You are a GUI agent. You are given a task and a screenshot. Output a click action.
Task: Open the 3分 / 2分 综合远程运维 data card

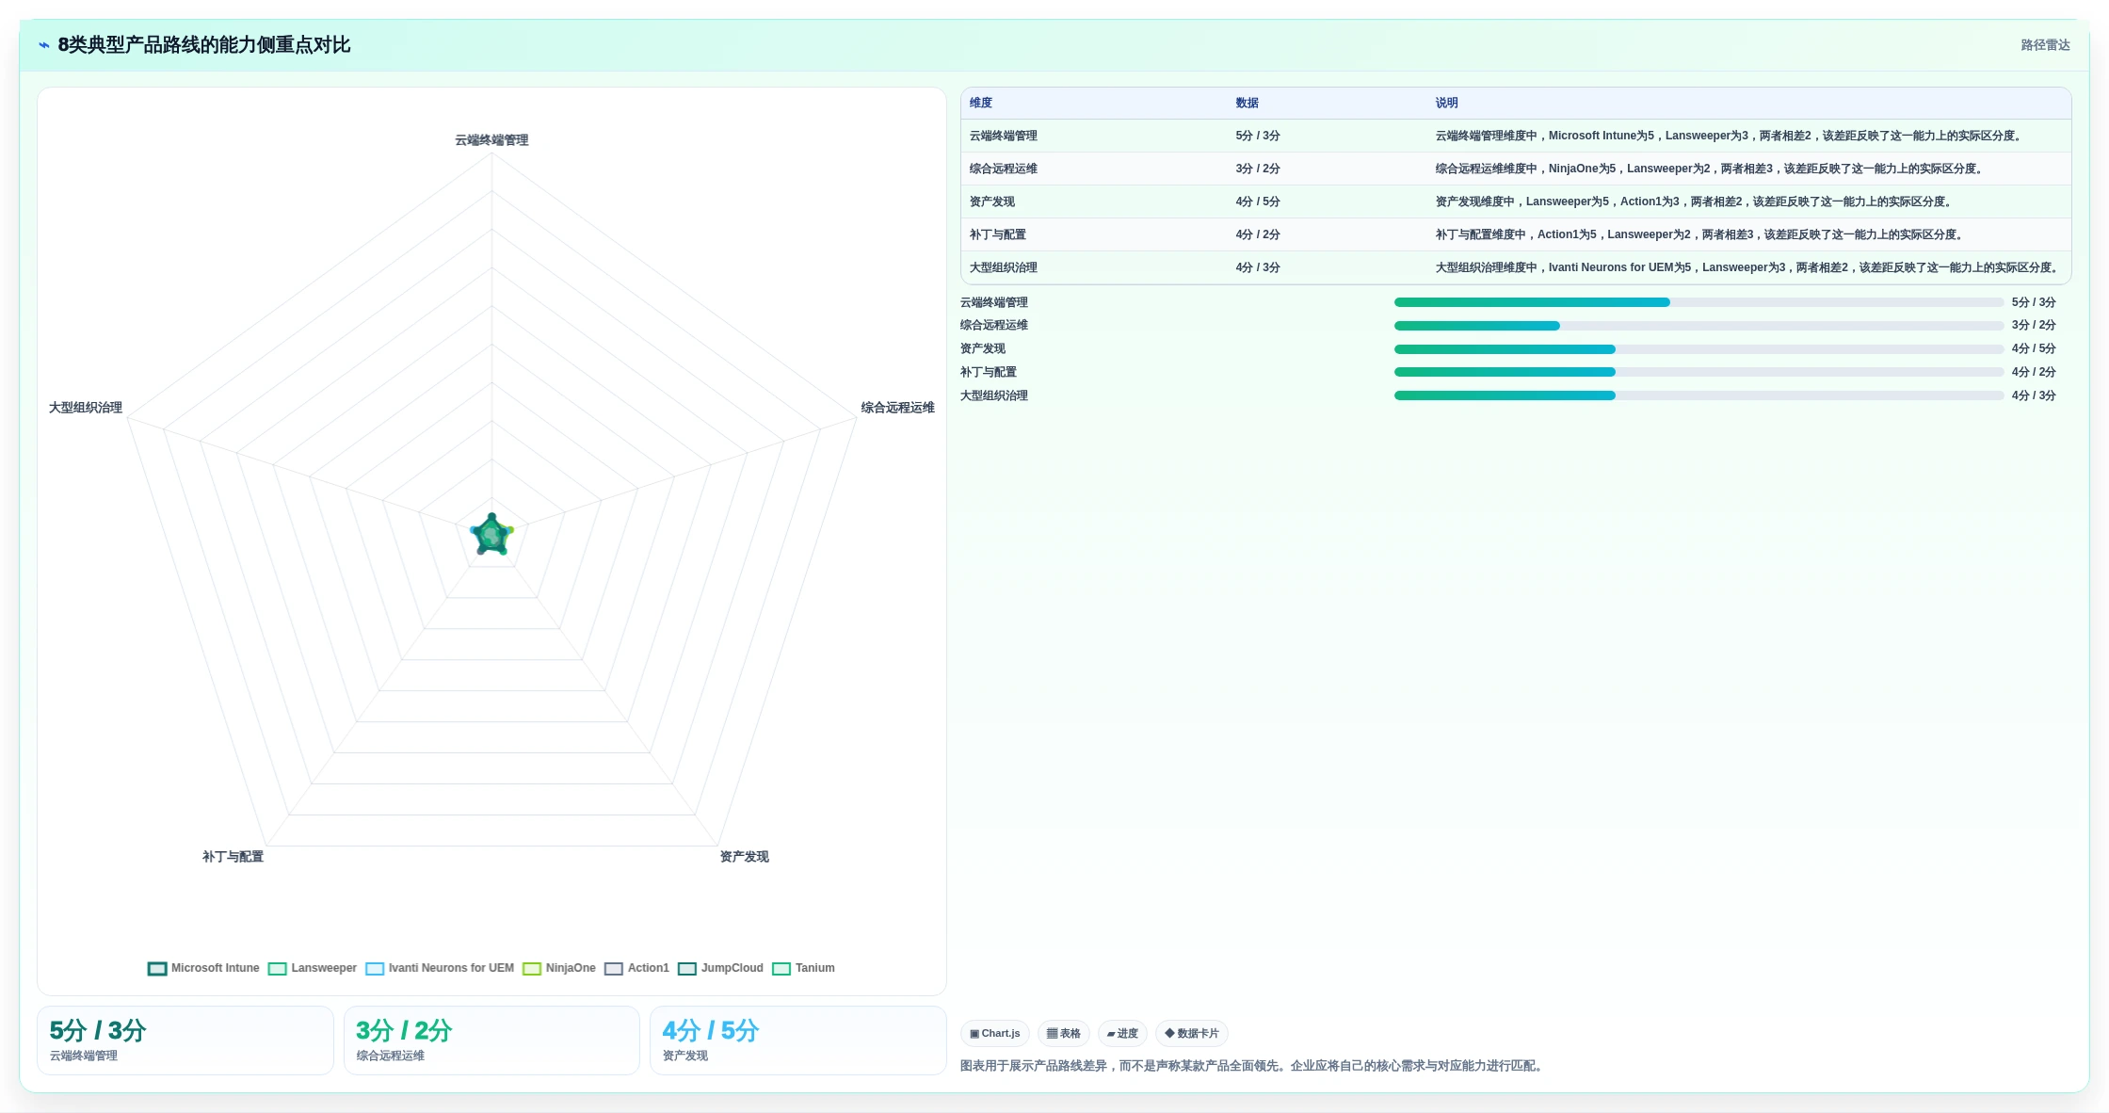click(x=491, y=1040)
